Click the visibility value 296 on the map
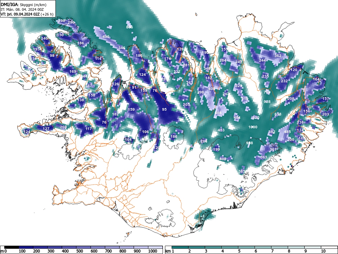The image size is (338, 254). (71, 22)
